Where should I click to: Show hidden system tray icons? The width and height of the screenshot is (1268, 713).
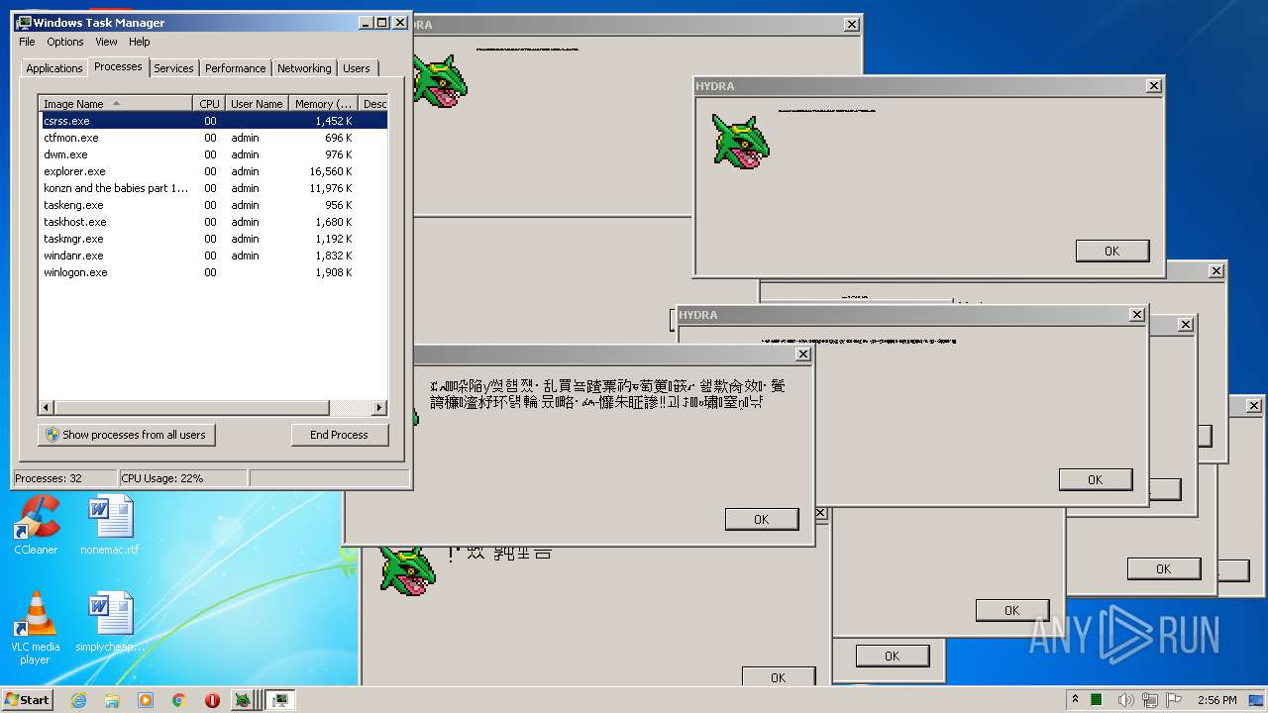[1075, 700]
